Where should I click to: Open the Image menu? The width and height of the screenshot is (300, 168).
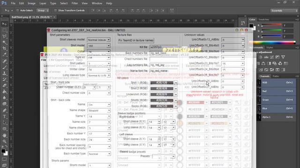pos(31,3)
